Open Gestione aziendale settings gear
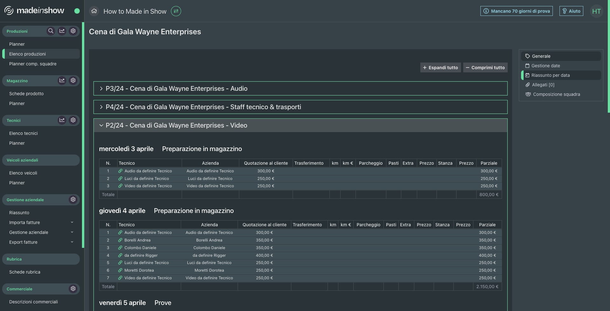 (73, 200)
